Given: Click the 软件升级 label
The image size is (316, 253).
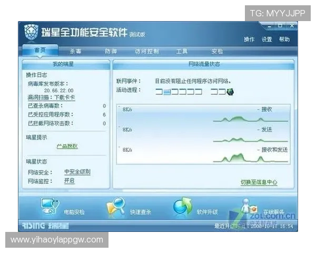Looking at the screenshot, I should point(207,212).
